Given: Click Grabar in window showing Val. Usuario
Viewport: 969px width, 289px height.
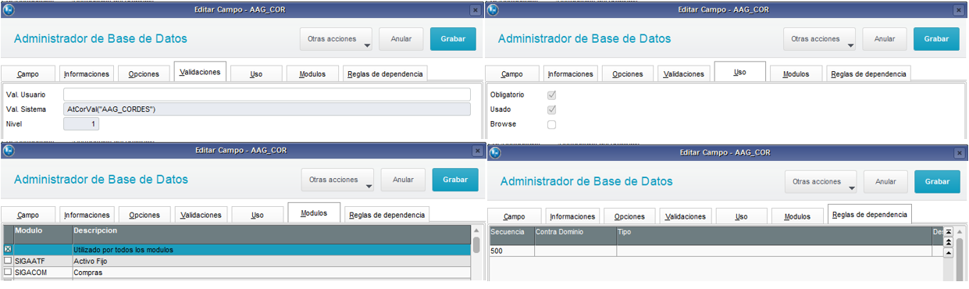Looking at the screenshot, I should tap(453, 39).
